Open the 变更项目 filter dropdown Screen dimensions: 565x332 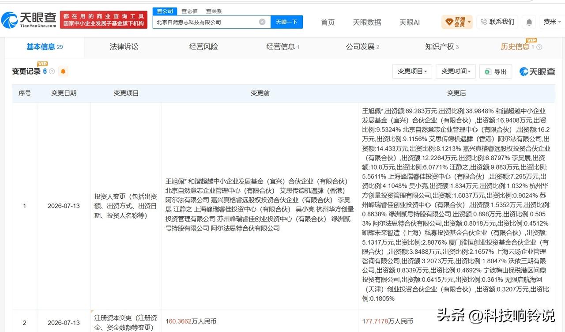(412, 71)
